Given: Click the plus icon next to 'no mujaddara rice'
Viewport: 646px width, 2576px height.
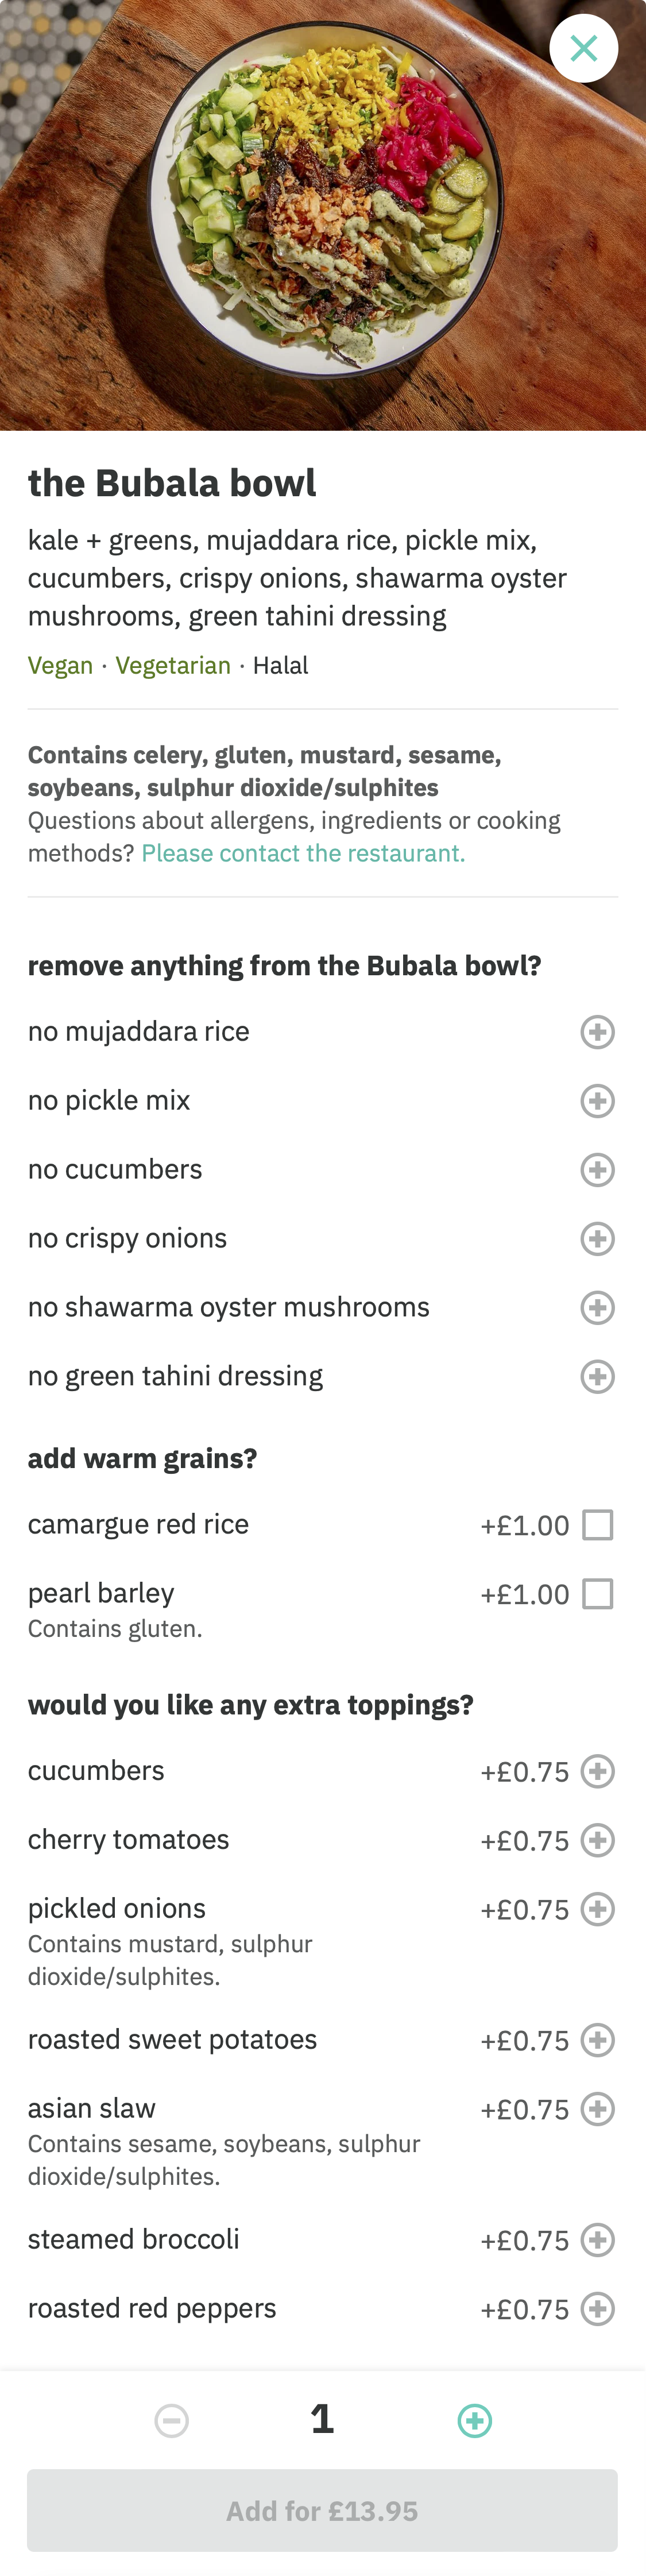Looking at the screenshot, I should point(597,1031).
